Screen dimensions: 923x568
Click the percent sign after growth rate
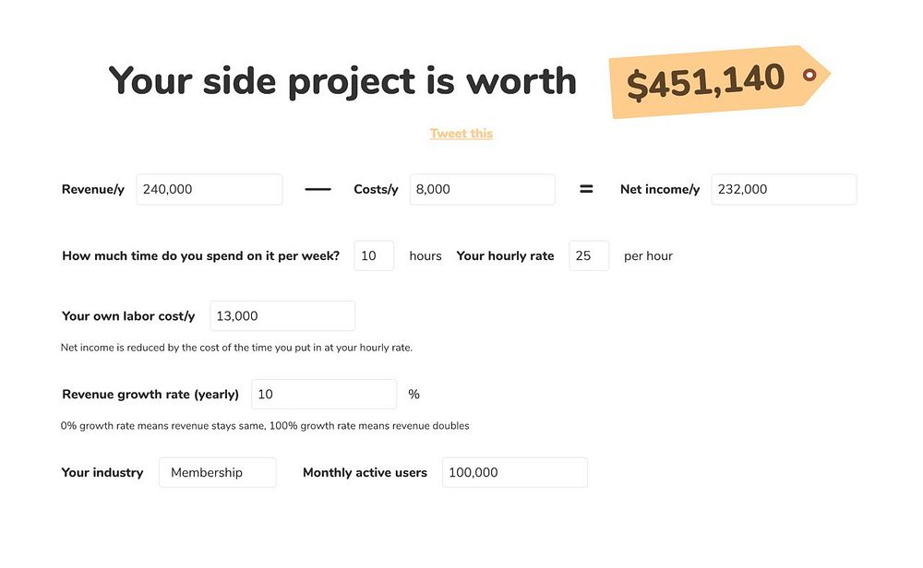414,395
